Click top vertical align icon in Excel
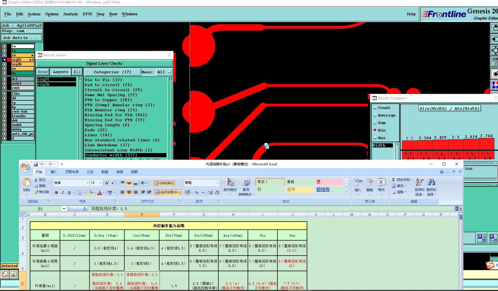This screenshot has height=291, width=498. (122, 183)
